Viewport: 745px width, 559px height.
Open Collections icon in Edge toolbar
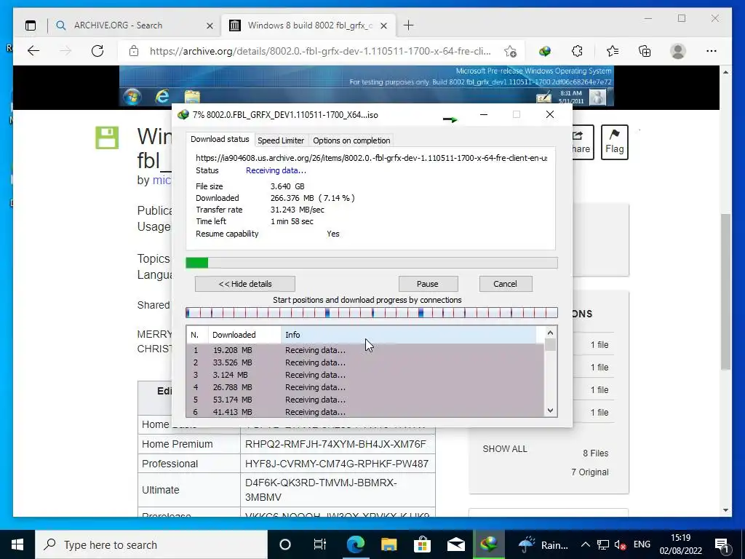645,51
